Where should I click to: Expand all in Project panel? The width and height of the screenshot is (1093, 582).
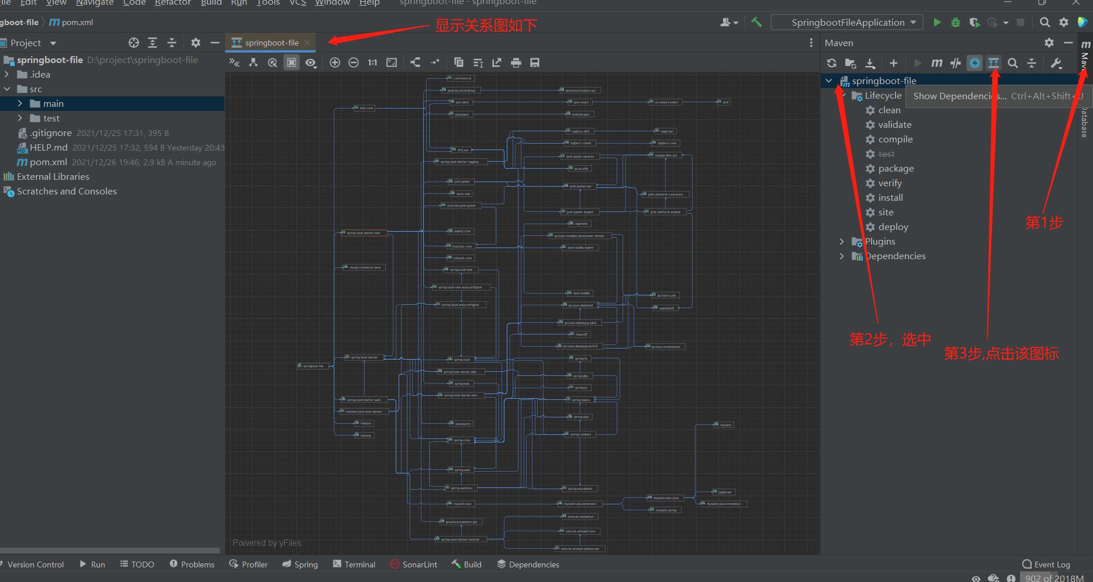coord(153,43)
